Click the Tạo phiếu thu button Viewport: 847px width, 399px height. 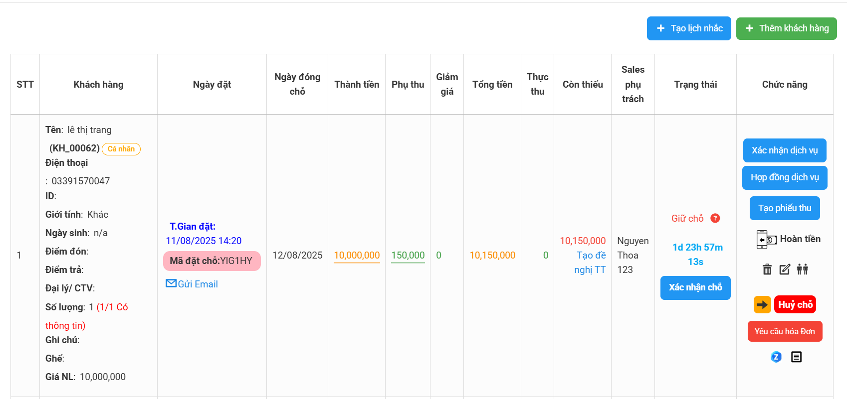[x=785, y=208]
